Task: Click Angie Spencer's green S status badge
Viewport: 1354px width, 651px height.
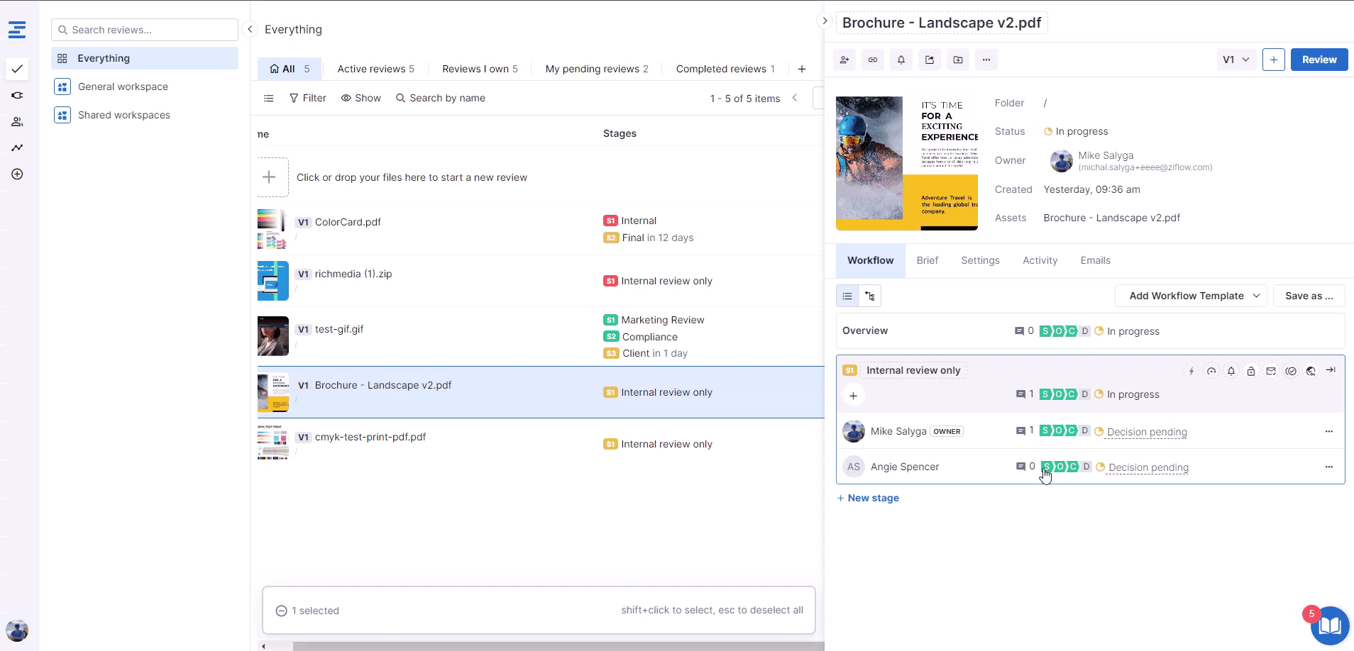Action: [1047, 467]
